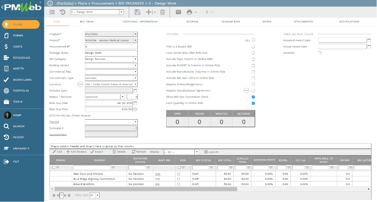The height and width of the screenshot is (202, 377).
Task: Enable the This is a Sealed Bid checkbox
Action: point(253,46)
